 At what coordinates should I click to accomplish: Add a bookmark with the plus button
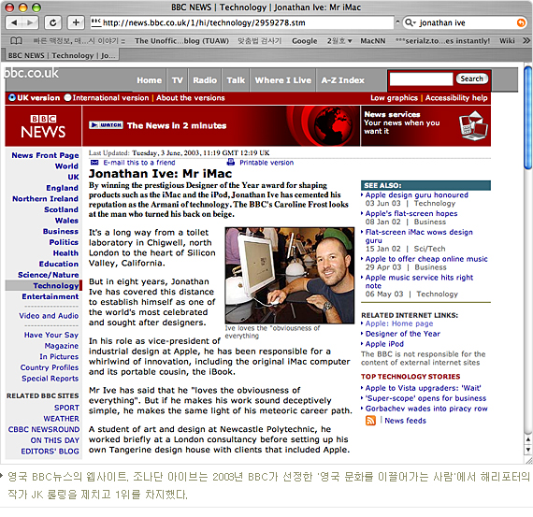point(76,22)
